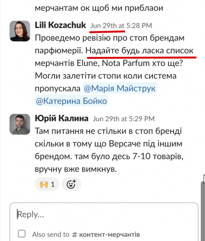Enable Also send to #контент-мерчантів checkbox
Image resolution: width=205 pixels, height=241 pixels.
(x=22, y=234)
